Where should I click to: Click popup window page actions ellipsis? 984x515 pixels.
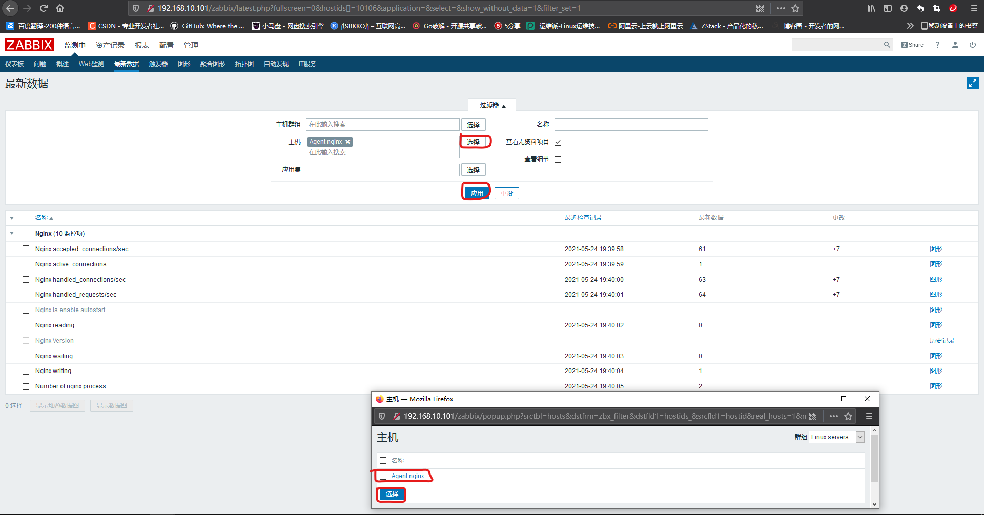pyautogui.click(x=834, y=416)
